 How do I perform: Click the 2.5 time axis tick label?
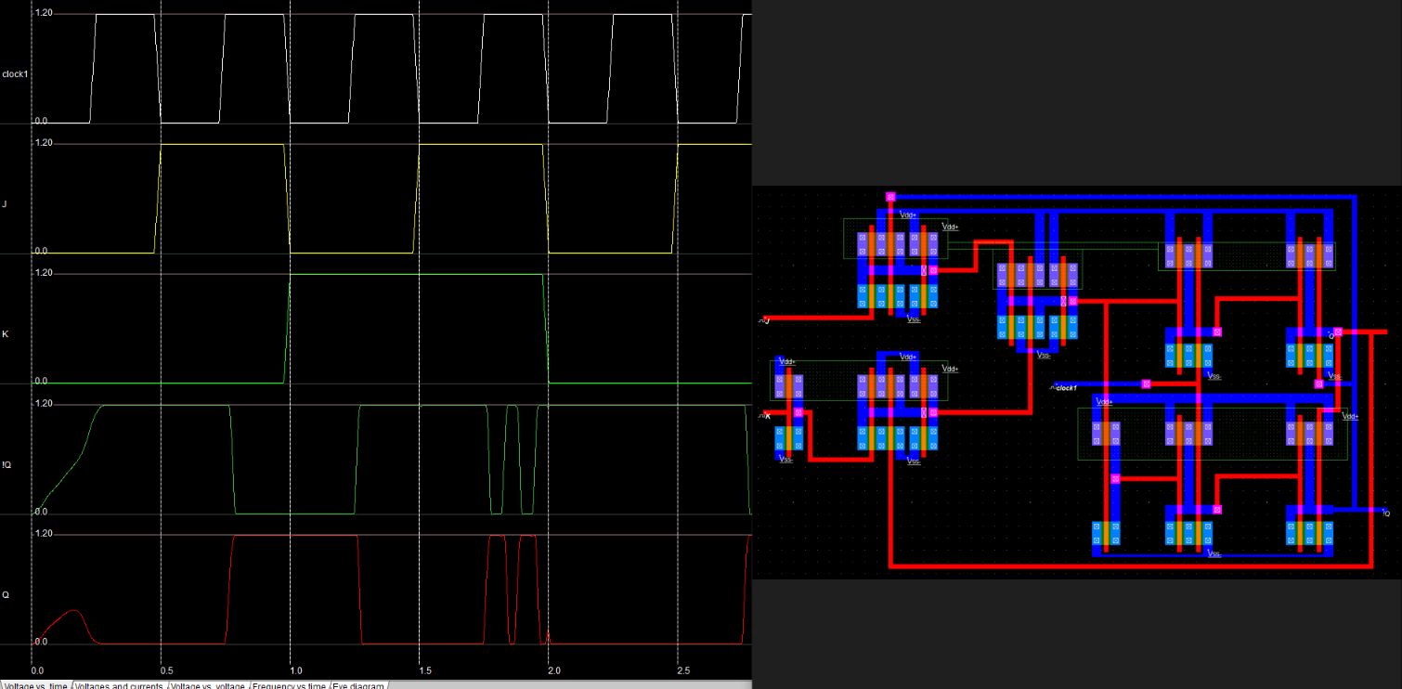point(683,670)
